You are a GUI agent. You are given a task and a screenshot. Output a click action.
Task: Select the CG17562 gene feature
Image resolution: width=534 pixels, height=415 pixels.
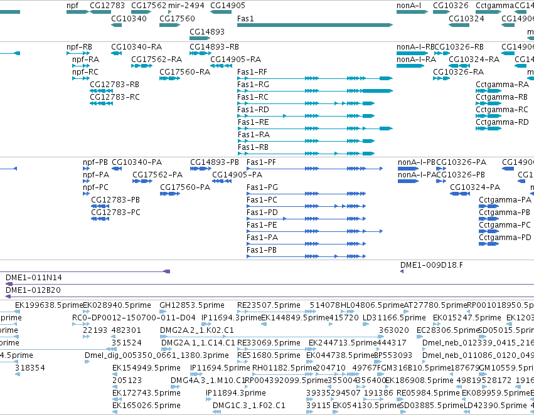point(141,12)
